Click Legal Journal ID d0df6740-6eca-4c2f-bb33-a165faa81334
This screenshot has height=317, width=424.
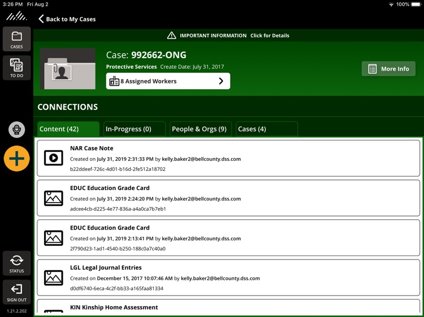pyautogui.click(x=116, y=288)
